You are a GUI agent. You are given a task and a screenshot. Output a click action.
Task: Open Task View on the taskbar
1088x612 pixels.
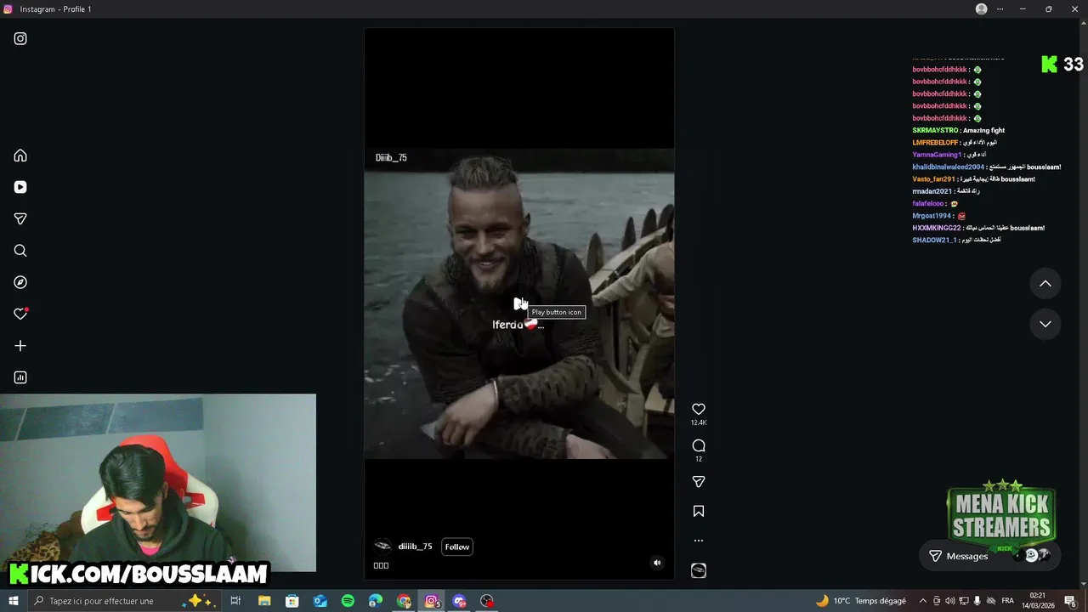pos(235,601)
